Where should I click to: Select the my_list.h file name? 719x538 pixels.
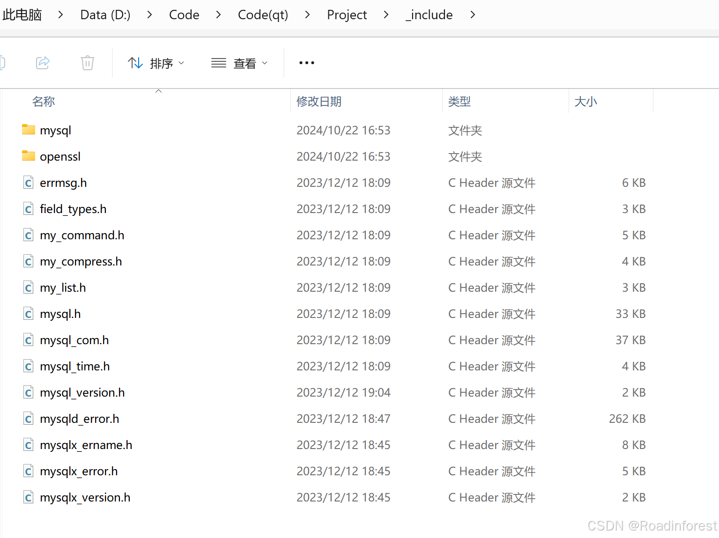tap(63, 288)
